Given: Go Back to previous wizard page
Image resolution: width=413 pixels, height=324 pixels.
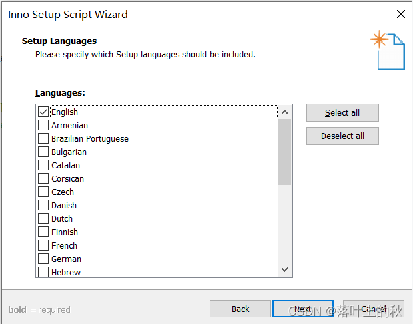Looking at the screenshot, I should click(x=240, y=309).
